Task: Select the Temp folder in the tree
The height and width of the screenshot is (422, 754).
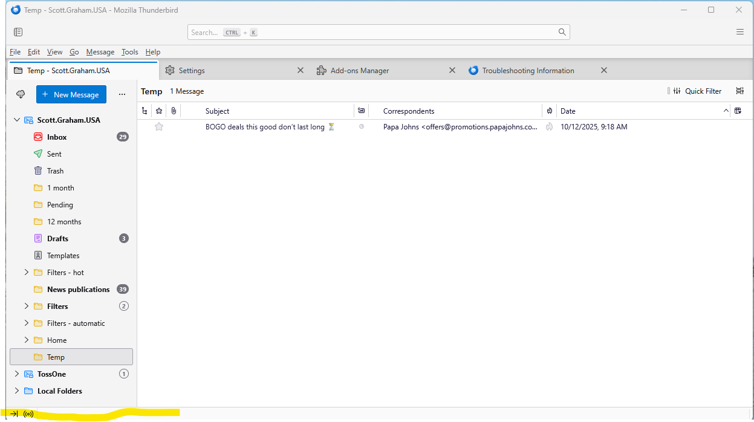Action: click(x=71, y=357)
